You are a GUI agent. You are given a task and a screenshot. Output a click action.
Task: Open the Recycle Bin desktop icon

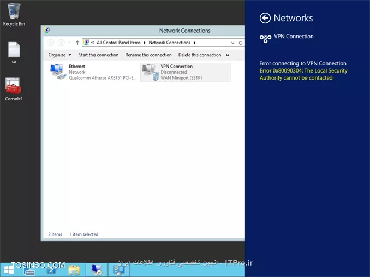[x=14, y=14]
